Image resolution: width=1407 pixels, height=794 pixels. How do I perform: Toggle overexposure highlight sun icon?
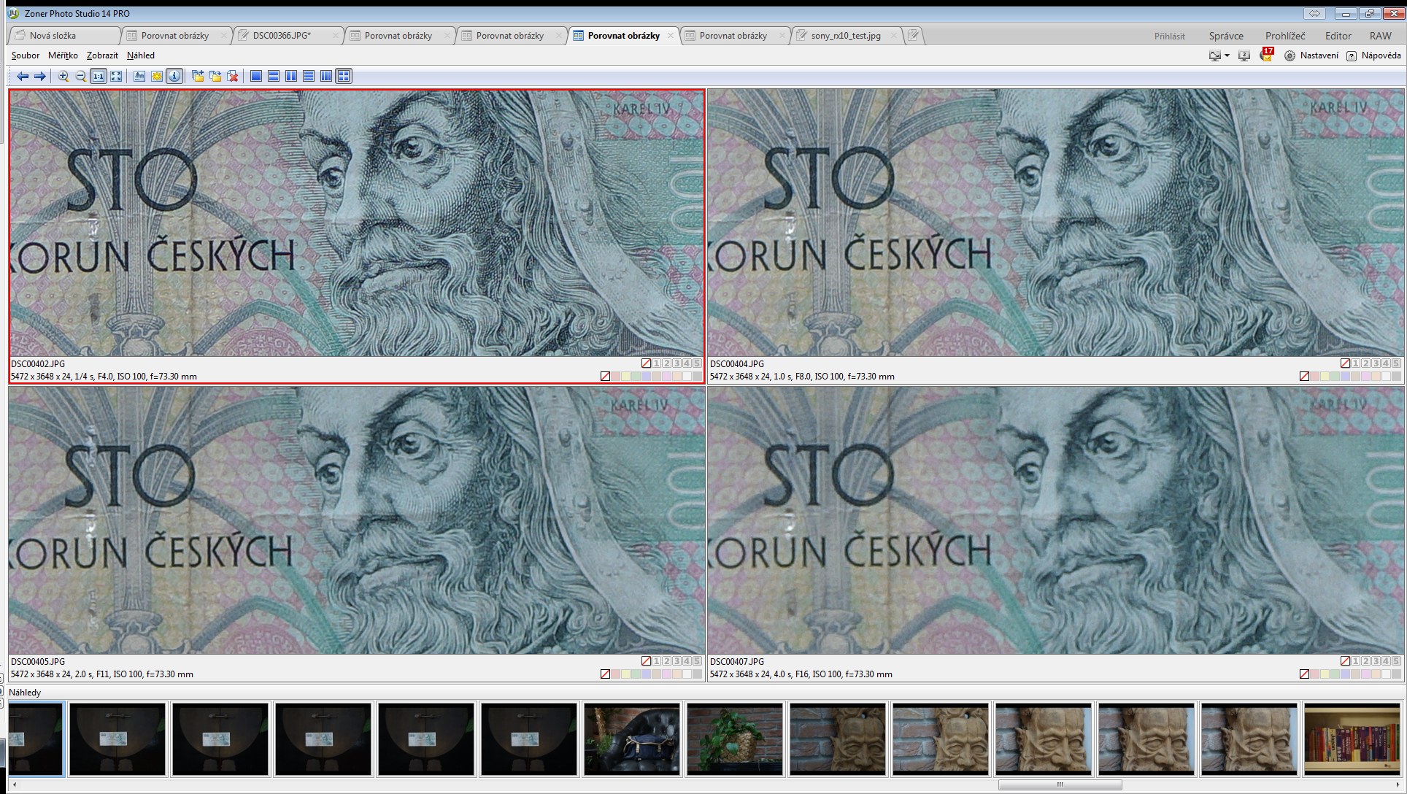pyautogui.click(x=157, y=76)
